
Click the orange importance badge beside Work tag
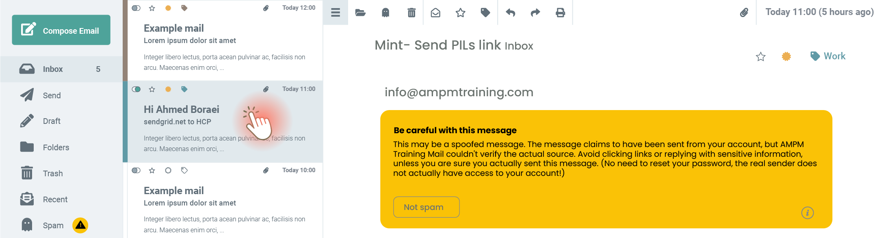coord(786,56)
